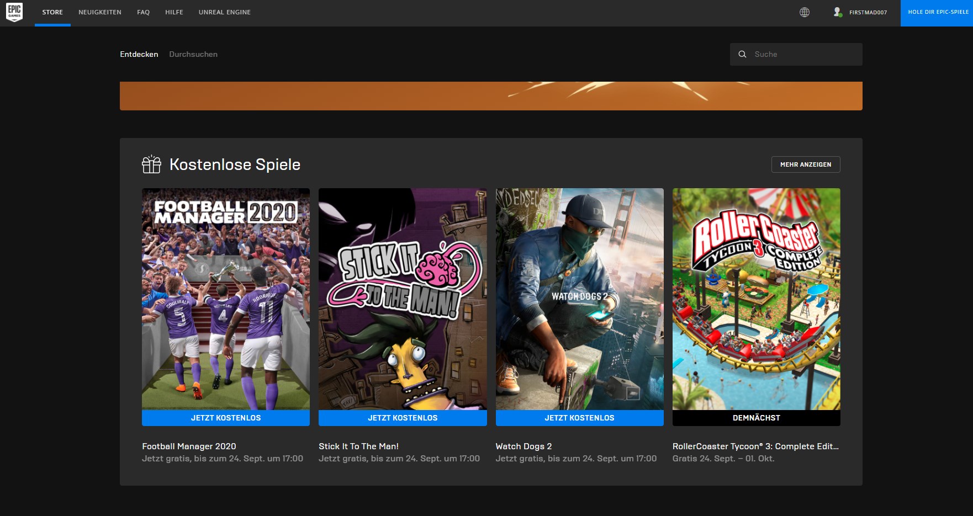Click the MEHR ANZEIGEN button

806,164
